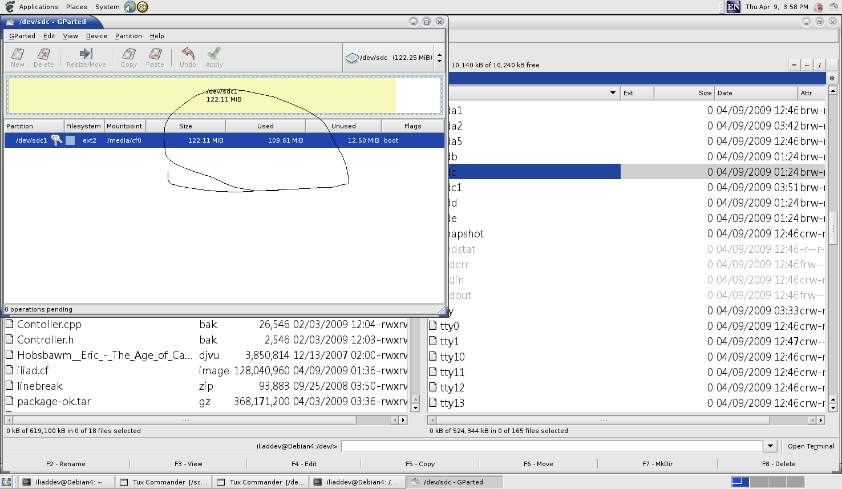Click the Resize/Move toolbar icon
842x489 pixels.
86,54
